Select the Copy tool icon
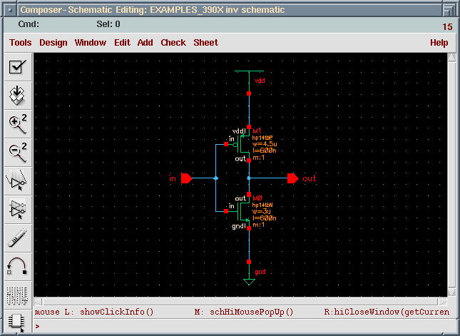Screen dimensions: 460x336 (x=18, y=210)
